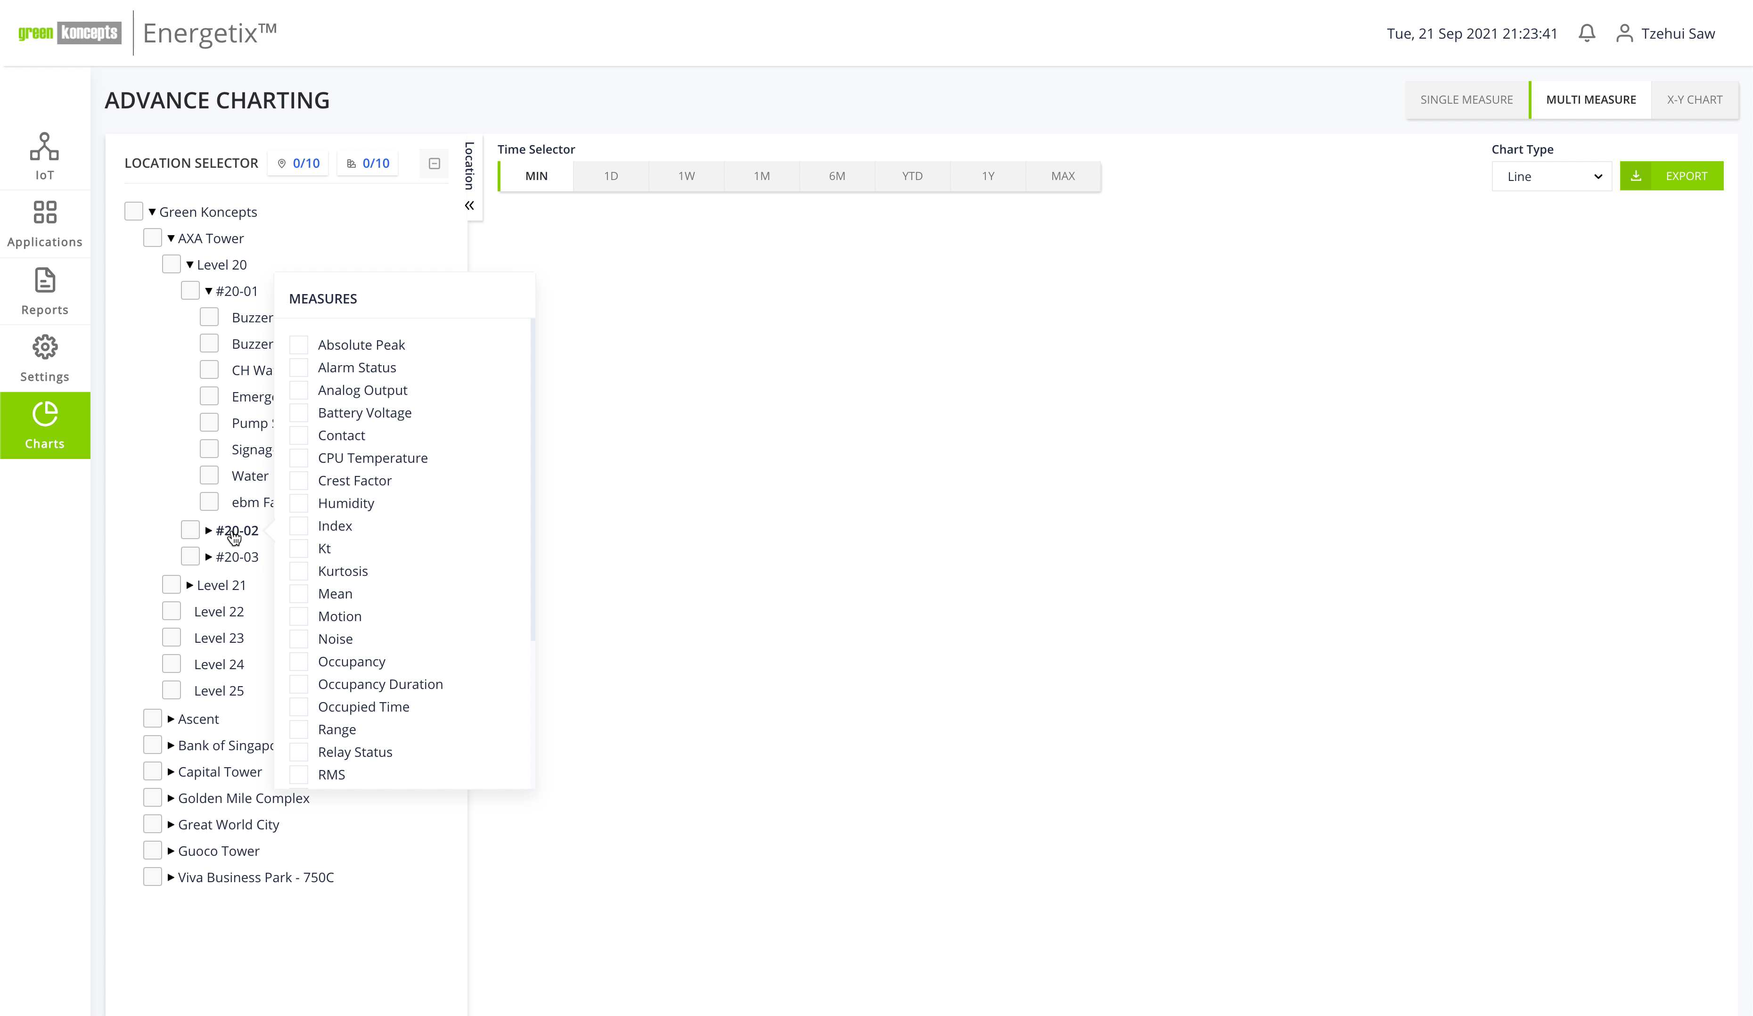Open the IoT sidebar icon

[44, 147]
